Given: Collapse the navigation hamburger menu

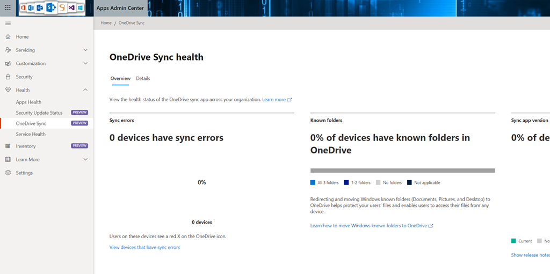Looking at the screenshot, I should pos(8,24).
